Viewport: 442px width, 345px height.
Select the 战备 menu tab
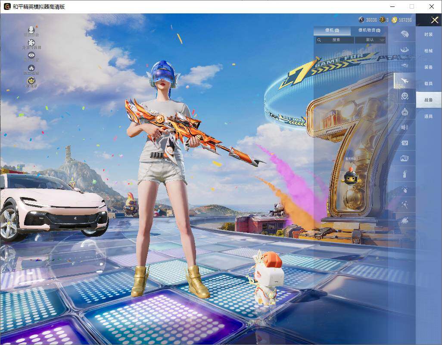(429, 100)
